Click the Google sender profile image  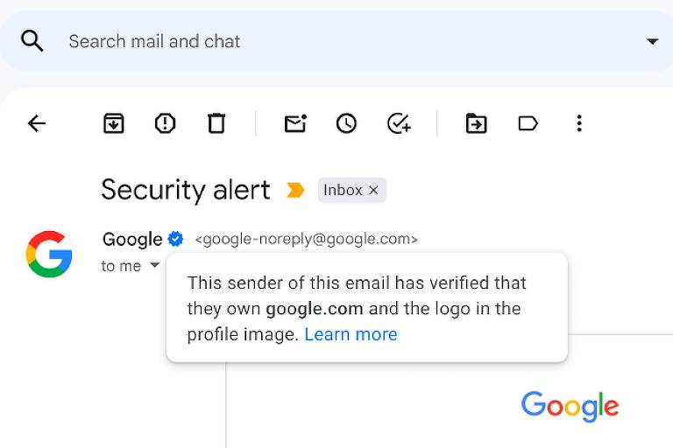click(49, 254)
